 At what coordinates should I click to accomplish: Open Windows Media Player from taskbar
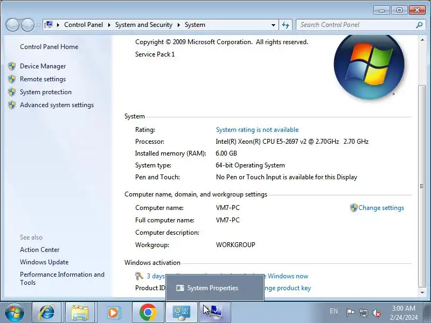(x=113, y=312)
